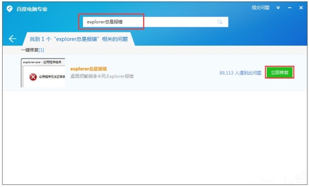
Task: Click the 提交问题 link
Action: pos(261,8)
